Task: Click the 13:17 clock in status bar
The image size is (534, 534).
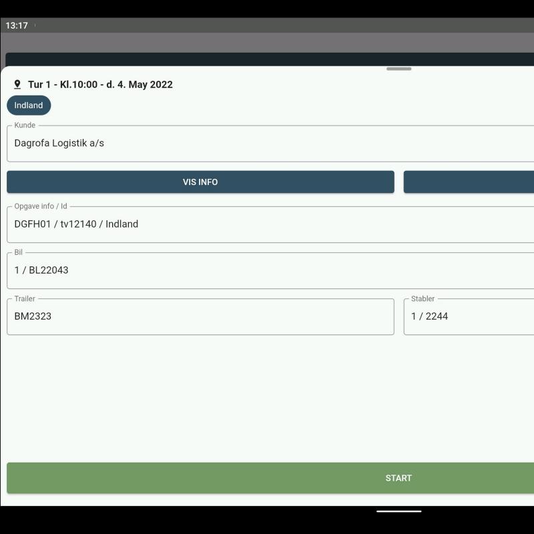Action: [17, 25]
